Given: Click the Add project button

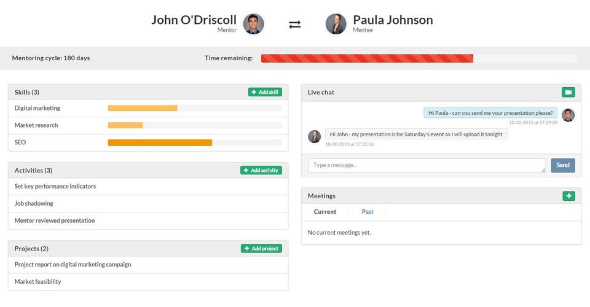Looking at the screenshot, I should (262, 249).
